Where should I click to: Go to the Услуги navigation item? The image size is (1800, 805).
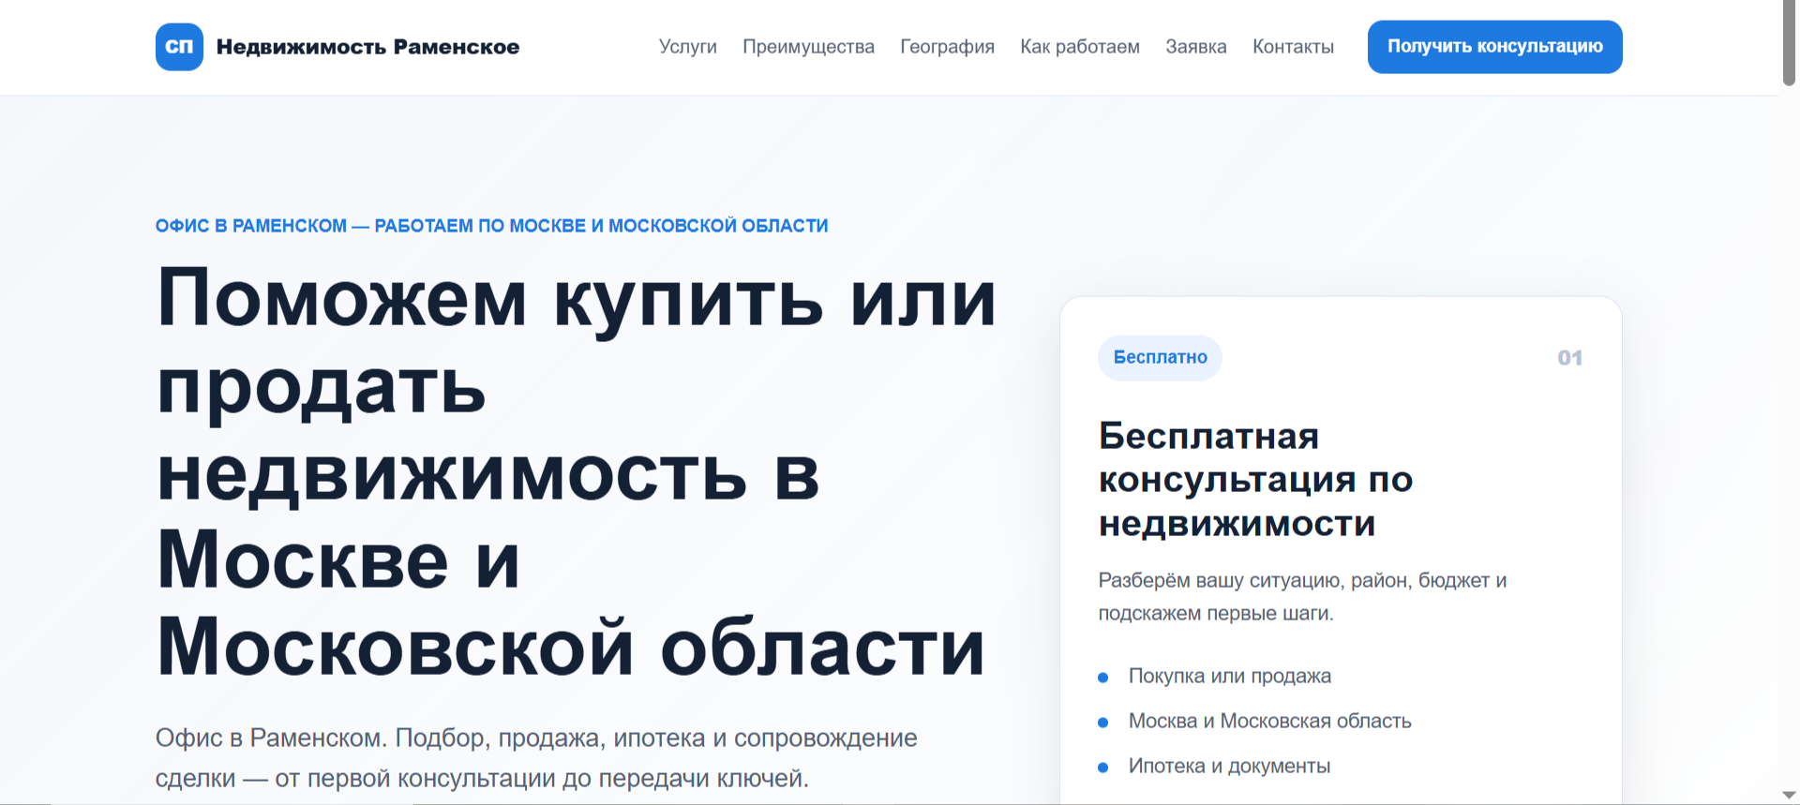click(687, 47)
